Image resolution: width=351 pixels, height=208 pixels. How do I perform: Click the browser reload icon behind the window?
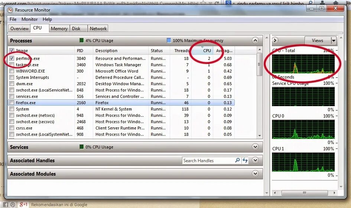pyautogui.click(x=217, y=3)
